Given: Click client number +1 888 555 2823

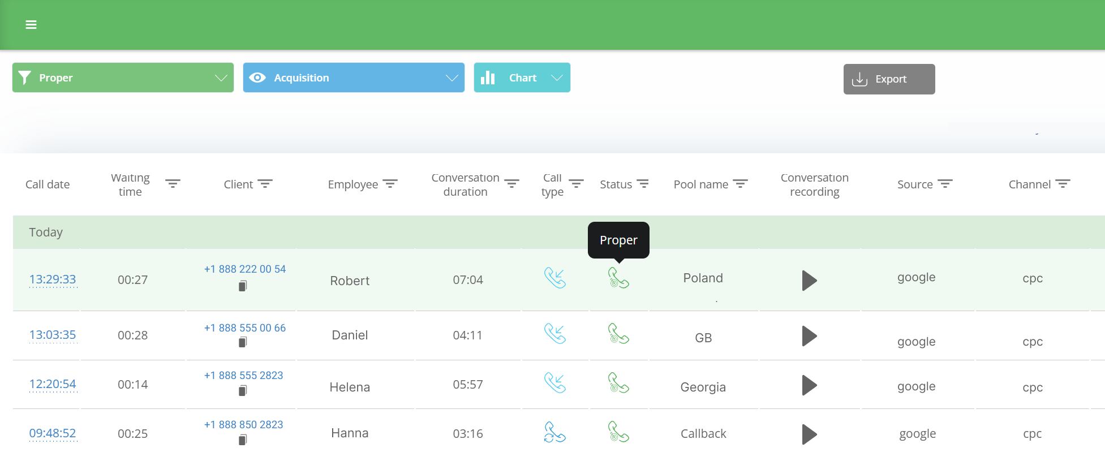Looking at the screenshot, I should point(244,376).
